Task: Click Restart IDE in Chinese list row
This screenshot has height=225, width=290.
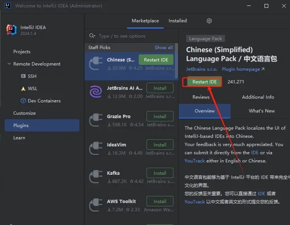Action: coord(156,60)
